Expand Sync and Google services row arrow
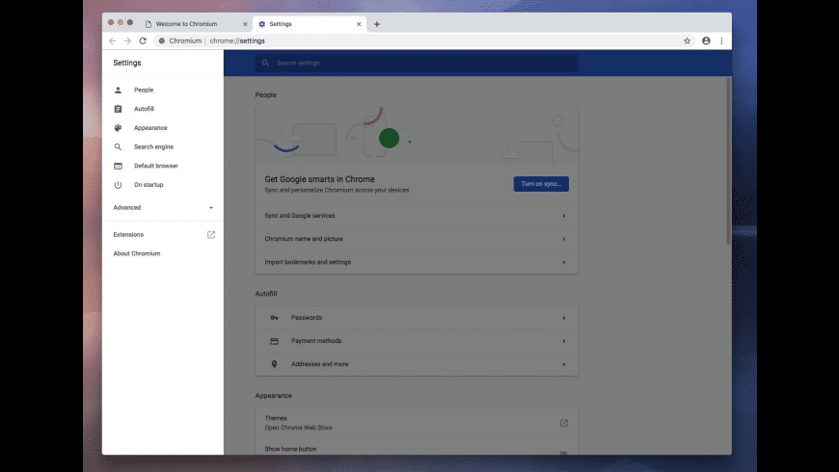The image size is (839, 472). 564,216
